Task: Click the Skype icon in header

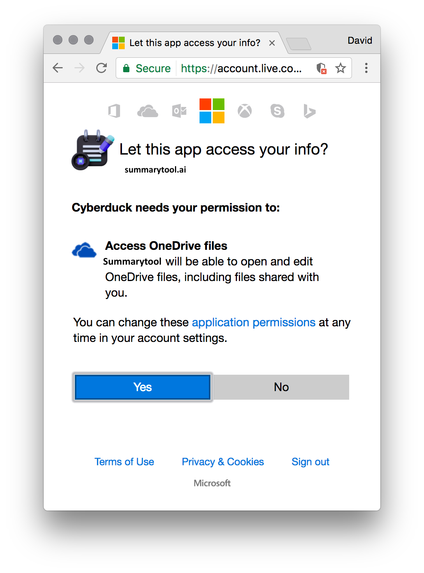Action: pos(277,111)
